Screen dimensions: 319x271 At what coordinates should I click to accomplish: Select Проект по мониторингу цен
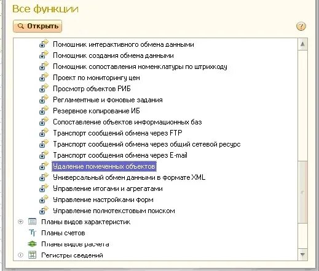coord(96,78)
